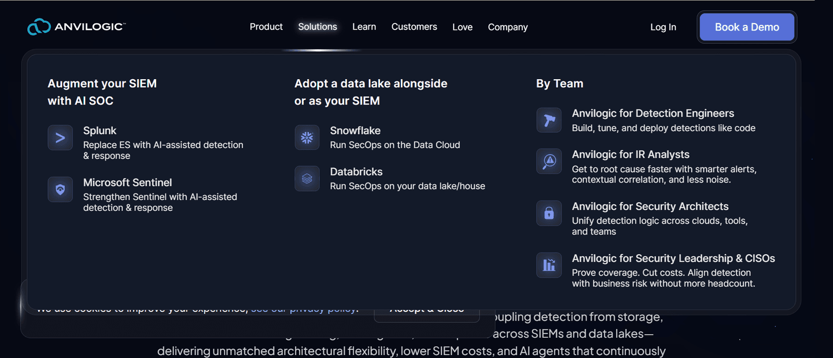Click the IR Analysts magnifier alert icon
Screen dimensions: 833x358
[549, 161]
